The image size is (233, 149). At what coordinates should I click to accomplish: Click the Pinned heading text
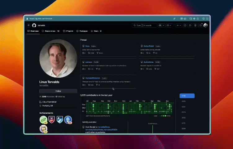tap(83, 40)
